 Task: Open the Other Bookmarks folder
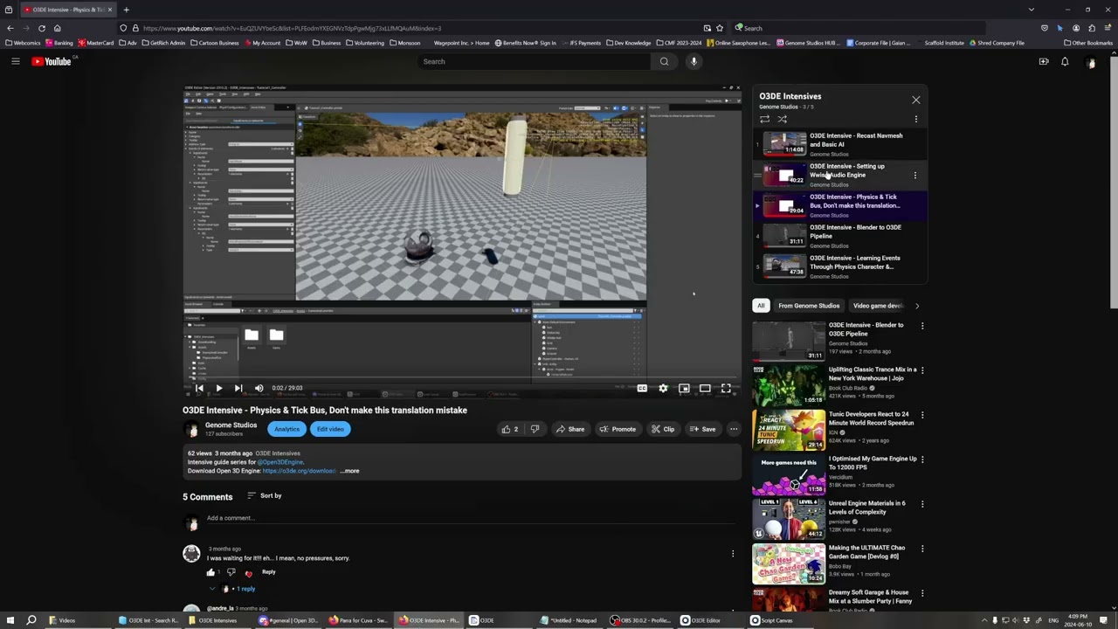[1088, 43]
